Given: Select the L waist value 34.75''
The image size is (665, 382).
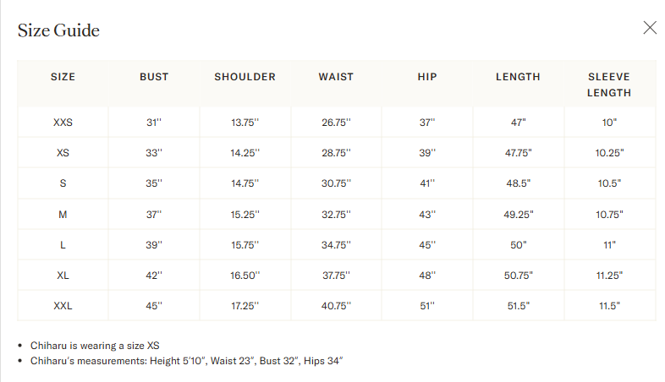Looking at the screenshot, I should (x=336, y=245).
